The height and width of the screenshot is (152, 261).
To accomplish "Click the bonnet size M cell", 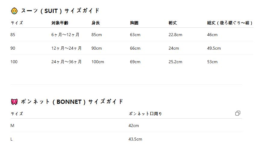I will click(12, 126).
